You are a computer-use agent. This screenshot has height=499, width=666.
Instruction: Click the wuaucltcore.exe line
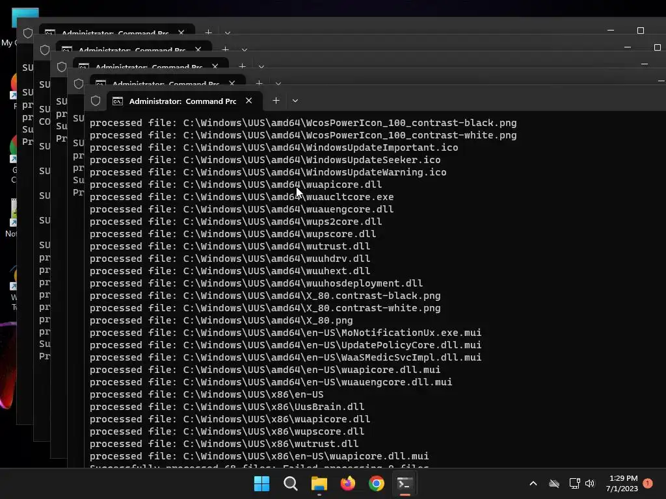pos(242,197)
